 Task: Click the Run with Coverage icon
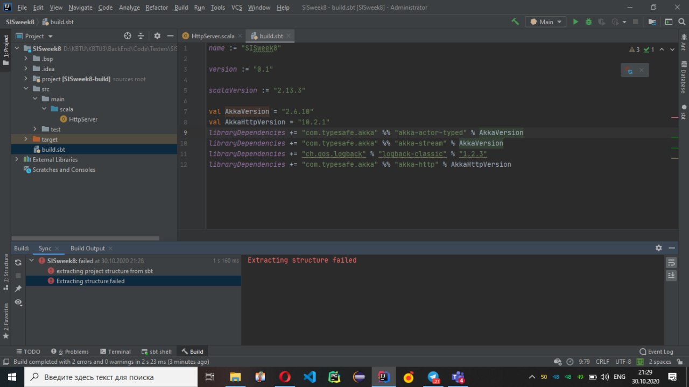(601, 22)
